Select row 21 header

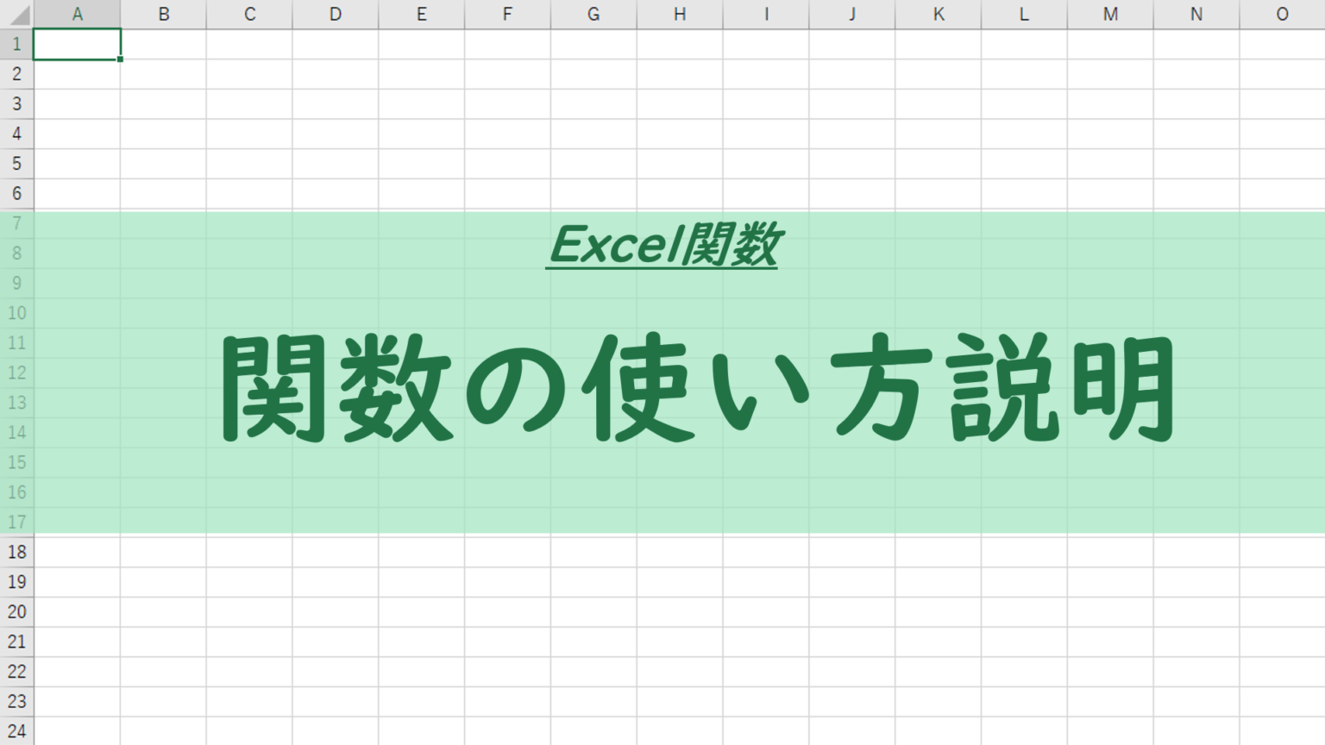(x=16, y=642)
